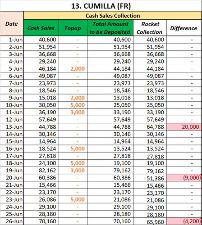Viewport: 202px width, 225px height.
Task: Select the Topup column header
Action: (73, 28)
